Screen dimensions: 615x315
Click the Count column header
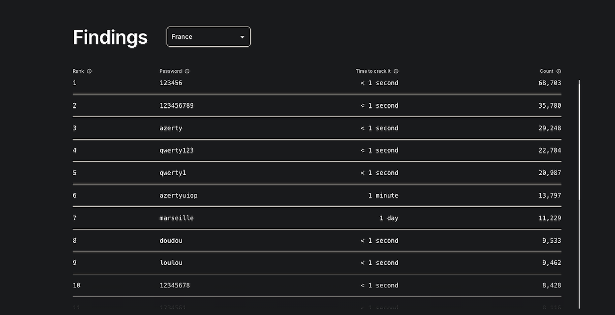pos(547,71)
